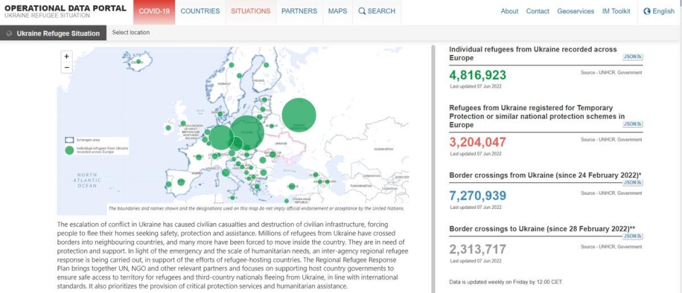Click the globe icon next to English

pyautogui.click(x=647, y=11)
